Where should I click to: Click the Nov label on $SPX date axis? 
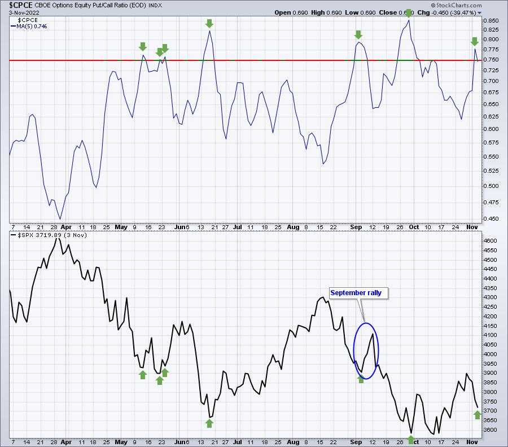tap(472, 442)
